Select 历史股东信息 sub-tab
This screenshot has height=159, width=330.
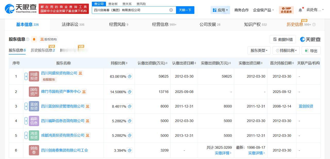point(43,50)
